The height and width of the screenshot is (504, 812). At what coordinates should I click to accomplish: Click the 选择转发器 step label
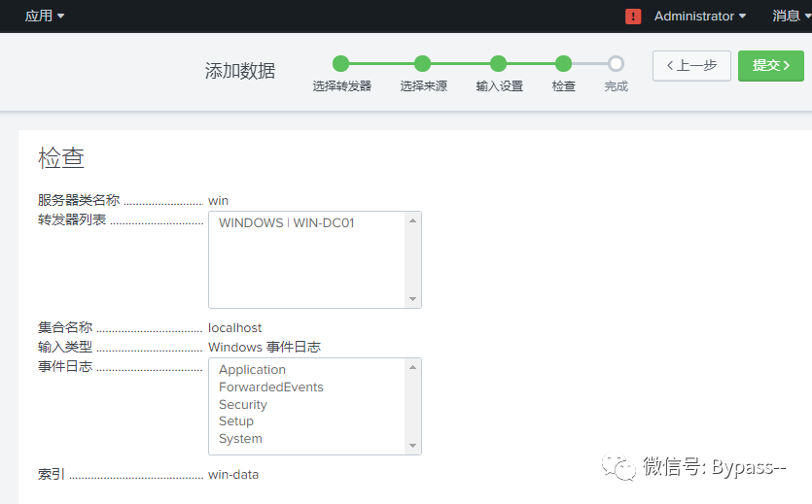pyautogui.click(x=341, y=86)
